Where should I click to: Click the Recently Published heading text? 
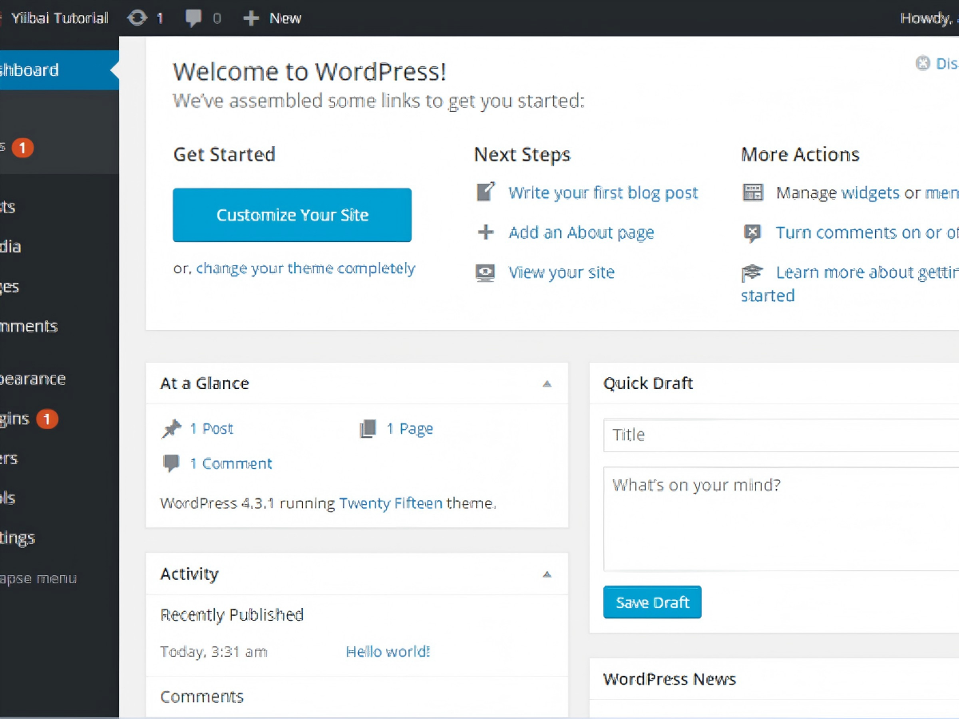pyautogui.click(x=232, y=614)
